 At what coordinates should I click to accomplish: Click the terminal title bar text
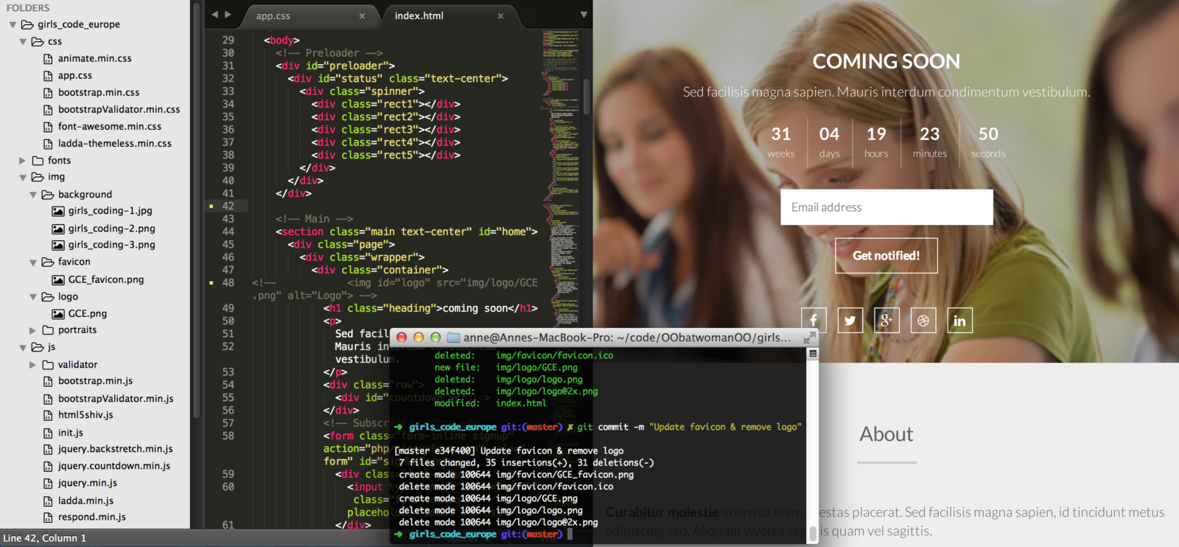tap(627, 338)
